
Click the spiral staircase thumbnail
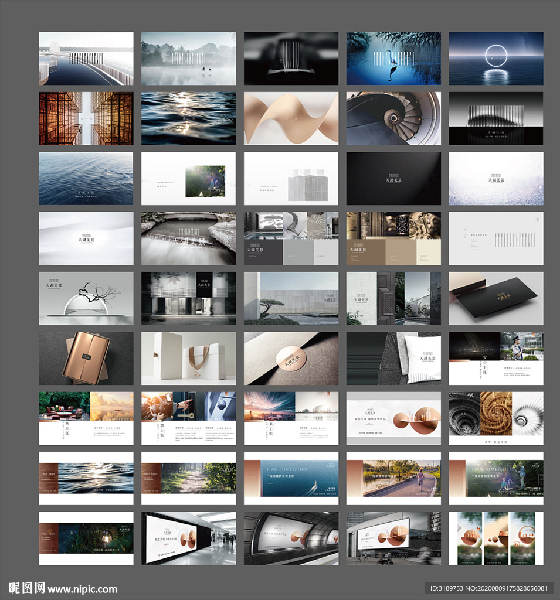point(393,118)
